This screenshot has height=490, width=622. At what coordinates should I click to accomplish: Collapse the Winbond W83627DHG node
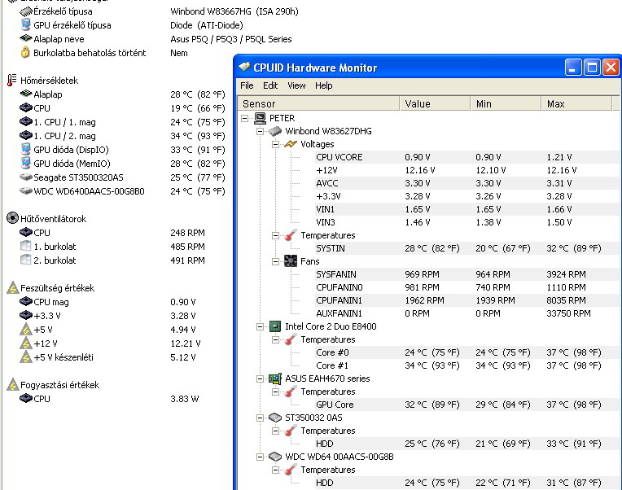pyautogui.click(x=261, y=131)
